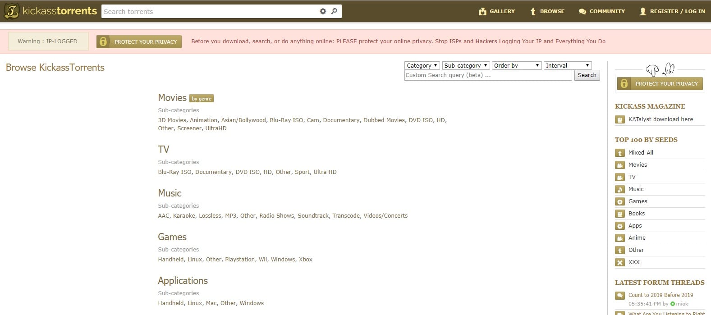
Task: Open the UltraHD movies sub-category
Action: (x=216, y=128)
